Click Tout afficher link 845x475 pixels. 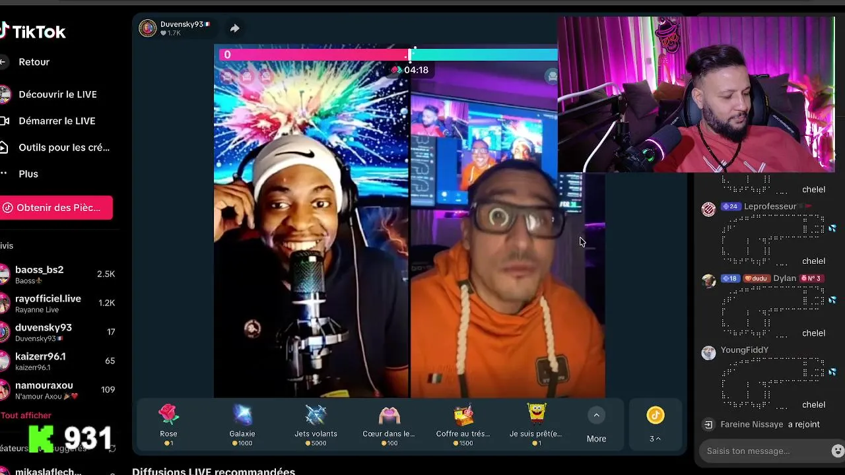pyautogui.click(x=26, y=416)
